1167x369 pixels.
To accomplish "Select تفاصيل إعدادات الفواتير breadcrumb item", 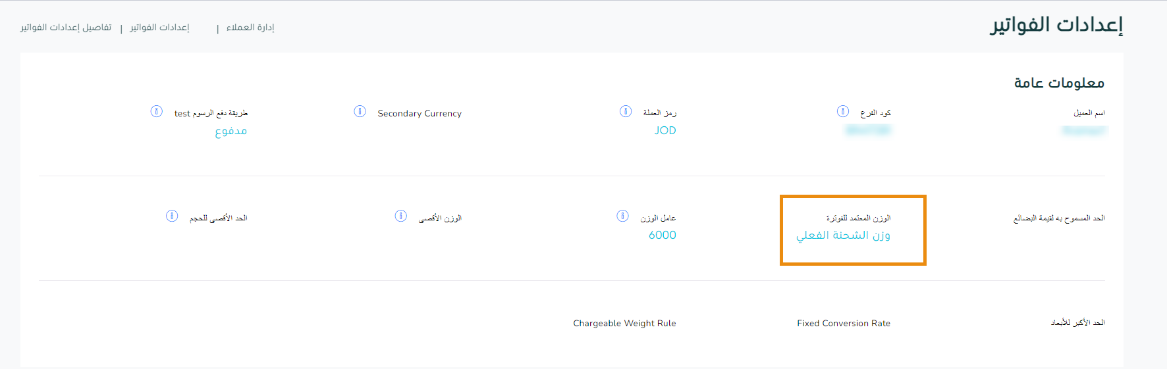I will [x=66, y=28].
